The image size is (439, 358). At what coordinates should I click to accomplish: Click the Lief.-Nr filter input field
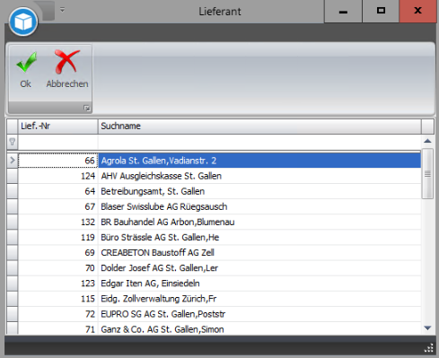tap(57, 142)
